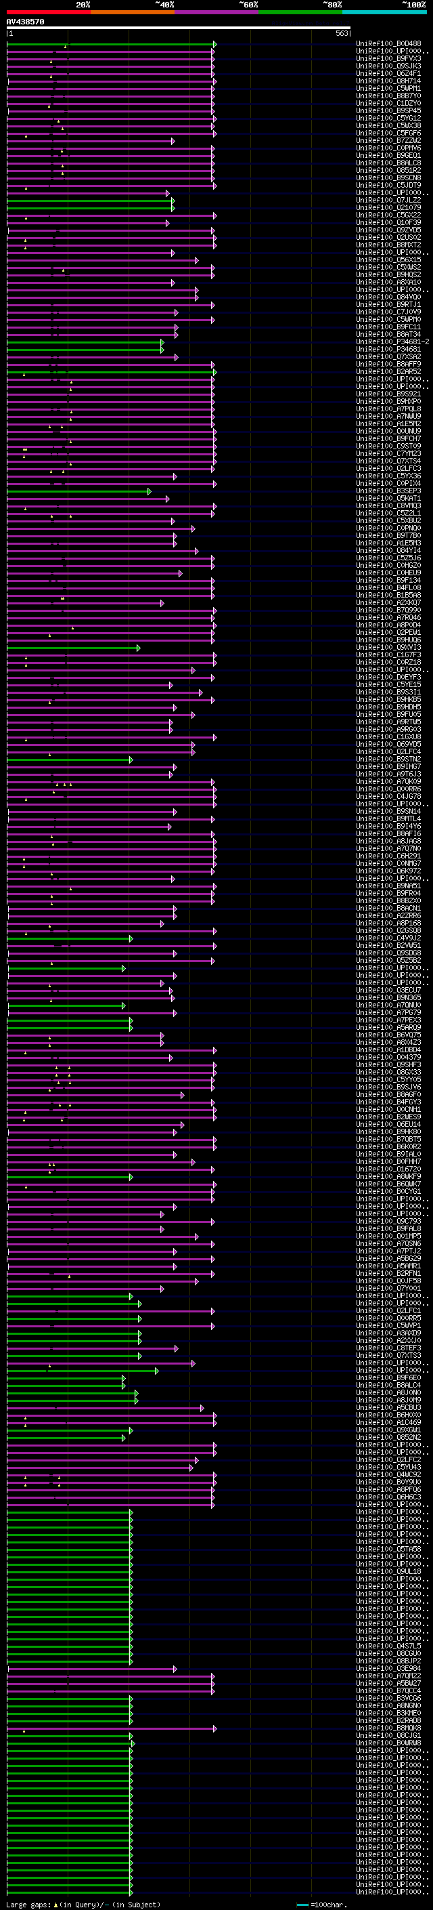Select hit UniRef100_C8TEF3

point(388,1349)
